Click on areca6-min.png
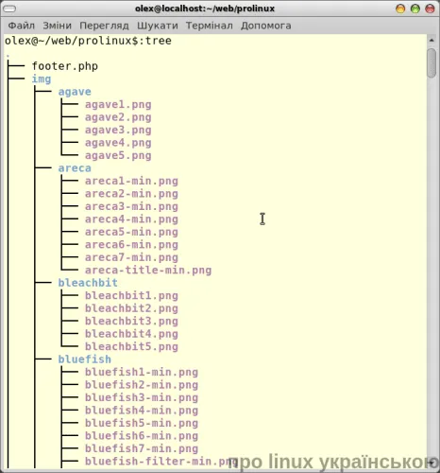The height and width of the screenshot is (473, 440). coord(131,245)
